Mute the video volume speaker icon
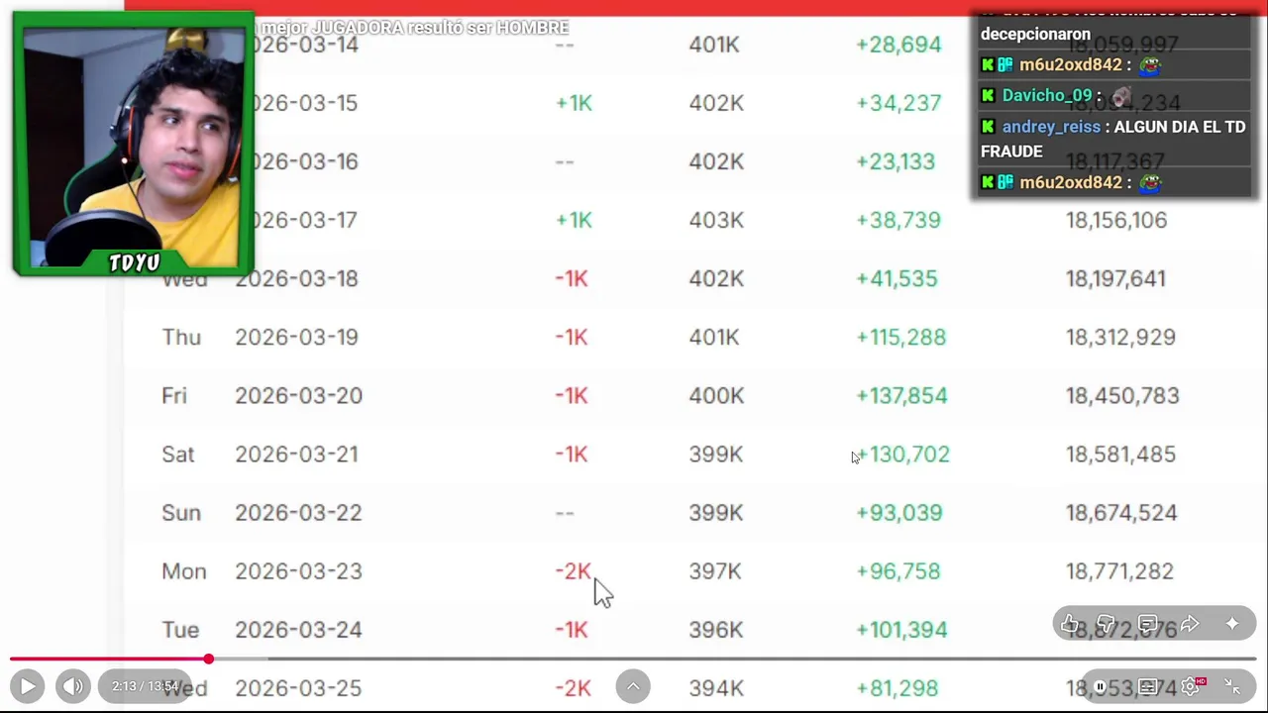The image size is (1268, 713). [x=73, y=686]
